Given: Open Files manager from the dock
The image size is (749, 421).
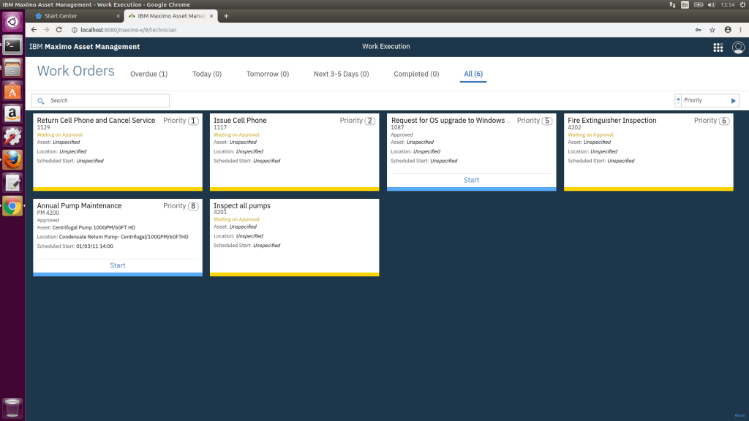Looking at the screenshot, I should (12, 68).
